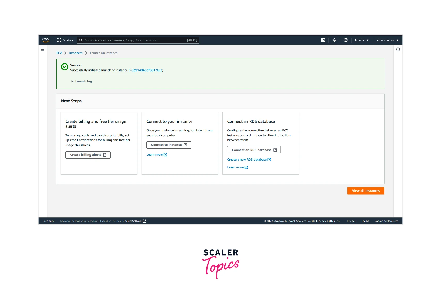Open the Services grid menu
Image resolution: width=441 pixels, height=304 pixels.
pyautogui.click(x=65, y=40)
